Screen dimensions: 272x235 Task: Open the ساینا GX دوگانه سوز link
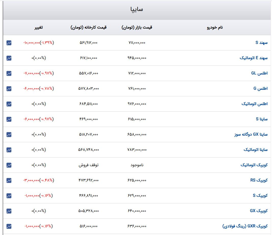pyautogui.click(x=251, y=134)
